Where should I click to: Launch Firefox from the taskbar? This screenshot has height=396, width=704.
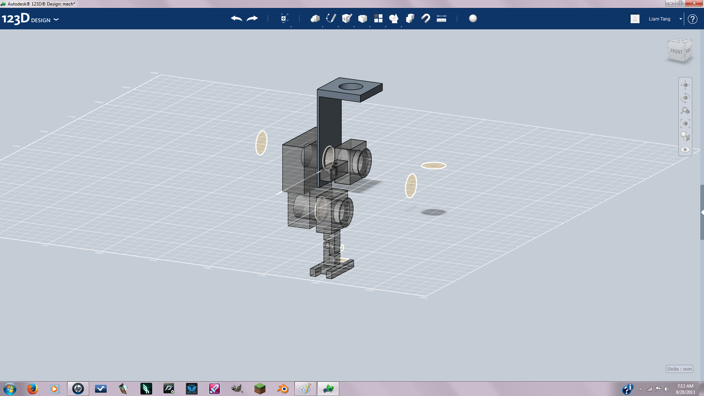pyautogui.click(x=33, y=389)
